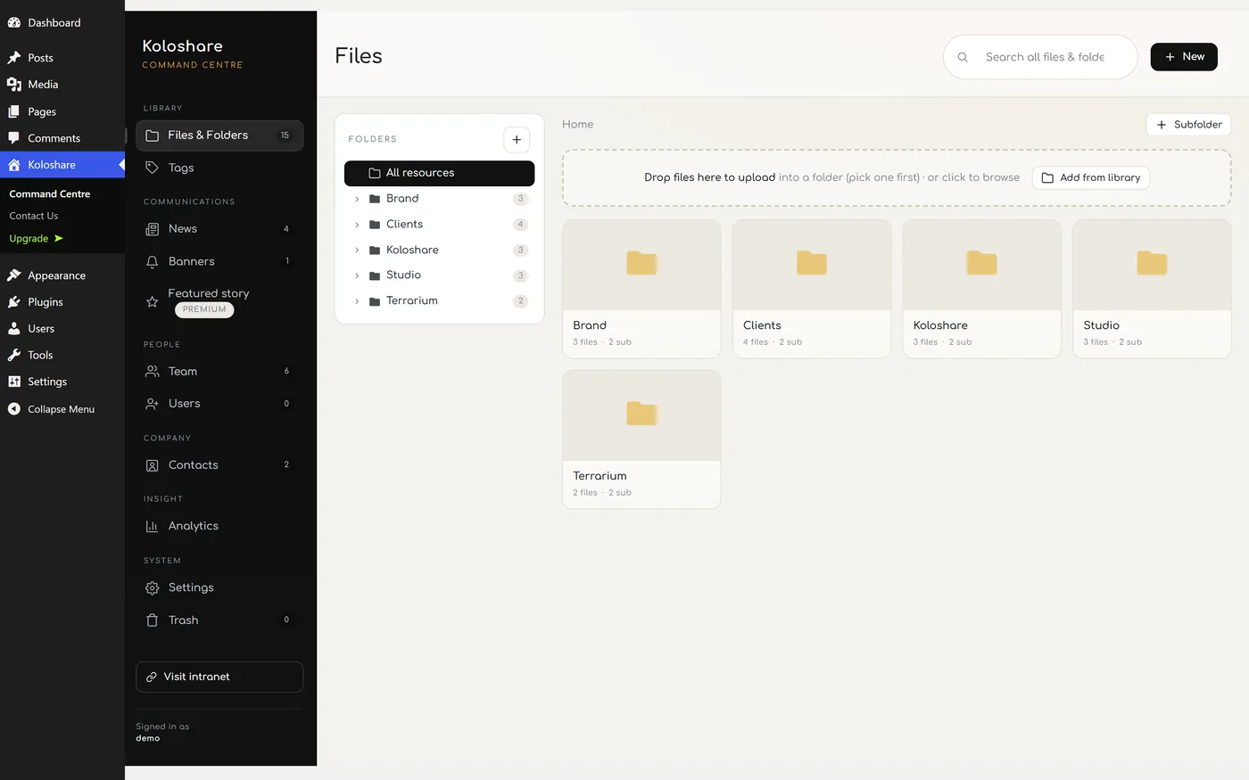The width and height of the screenshot is (1249, 780).
Task: Click Home breadcrumb
Action: coord(577,125)
